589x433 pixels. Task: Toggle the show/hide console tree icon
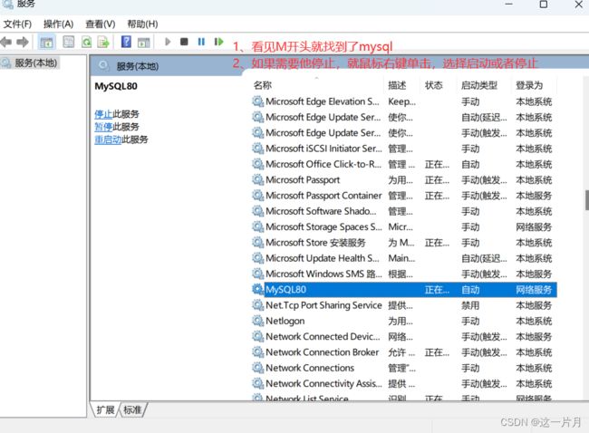[x=46, y=42]
